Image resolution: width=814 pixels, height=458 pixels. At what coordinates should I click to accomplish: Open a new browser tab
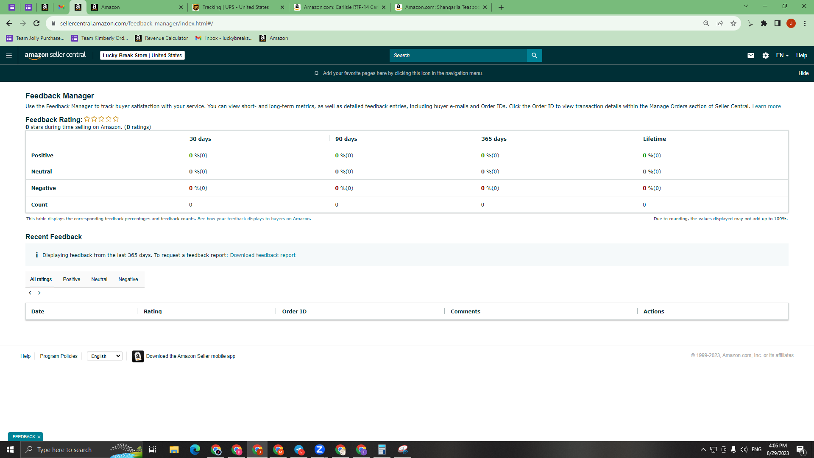[x=501, y=7]
